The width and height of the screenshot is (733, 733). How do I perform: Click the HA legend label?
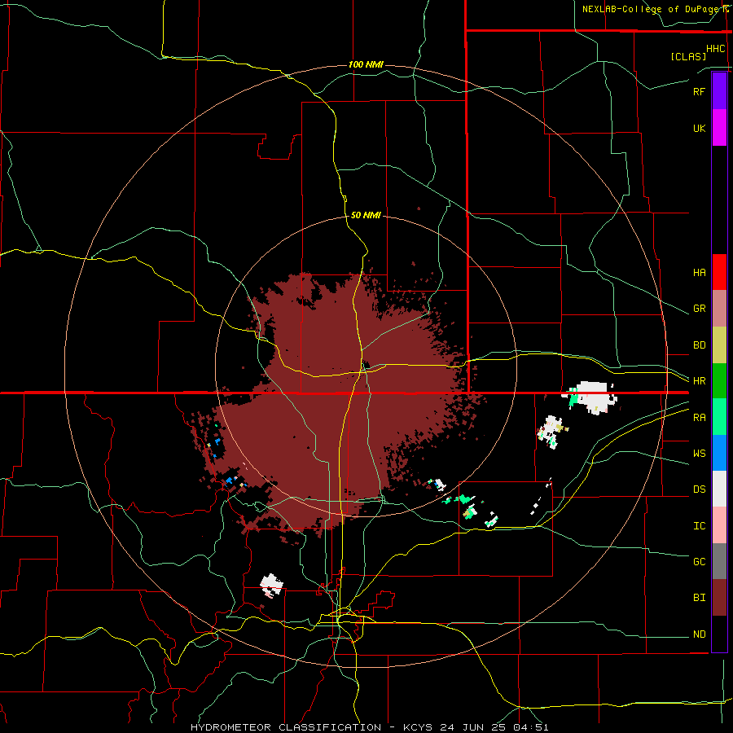[x=699, y=272]
